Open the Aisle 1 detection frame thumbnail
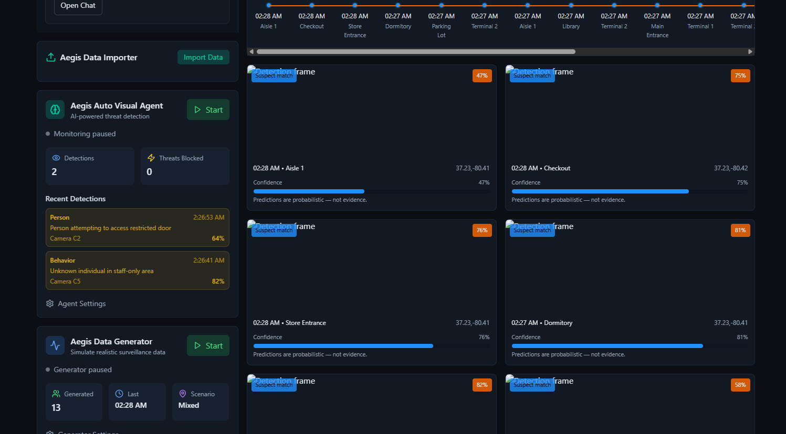This screenshot has height=434, width=786. coord(372,112)
